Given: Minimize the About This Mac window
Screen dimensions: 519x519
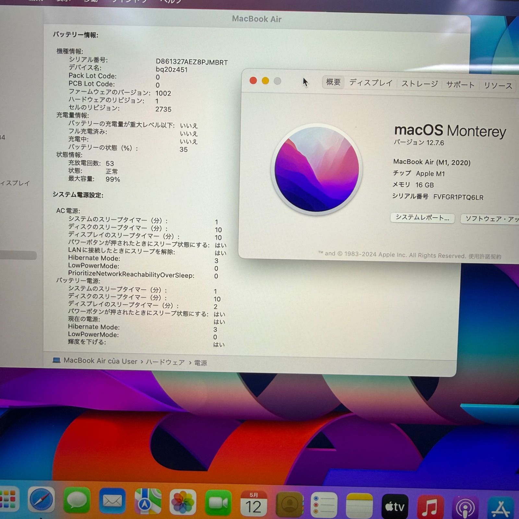Looking at the screenshot, I should click(x=265, y=81).
